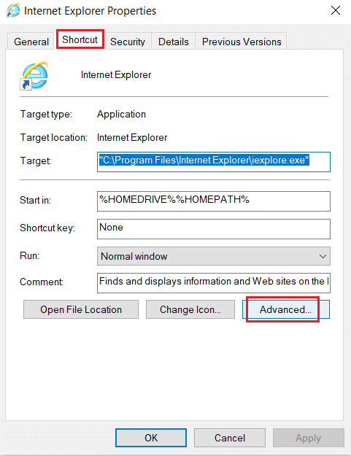Click the 'Target type:' label
The height and width of the screenshot is (456, 351).
click(46, 115)
